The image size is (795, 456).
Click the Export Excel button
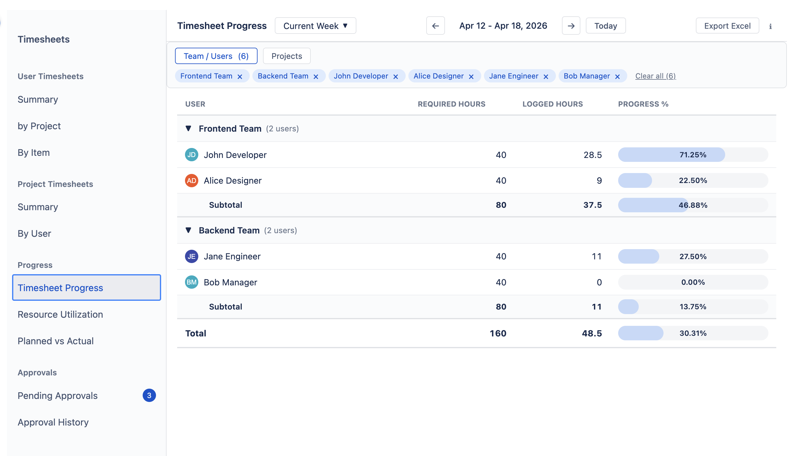[727, 26]
